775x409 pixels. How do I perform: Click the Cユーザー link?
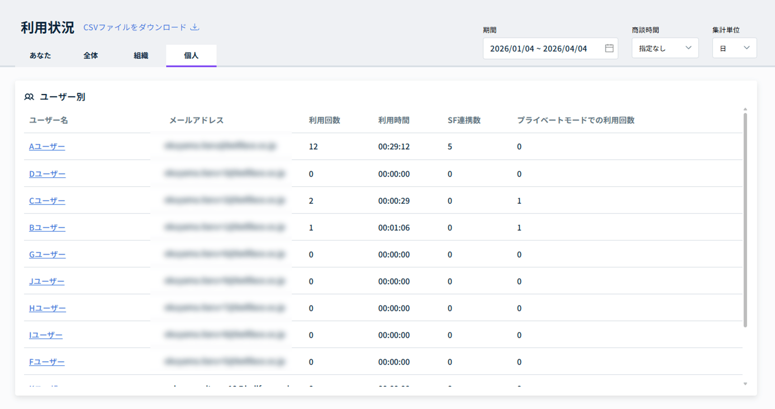click(x=47, y=201)
